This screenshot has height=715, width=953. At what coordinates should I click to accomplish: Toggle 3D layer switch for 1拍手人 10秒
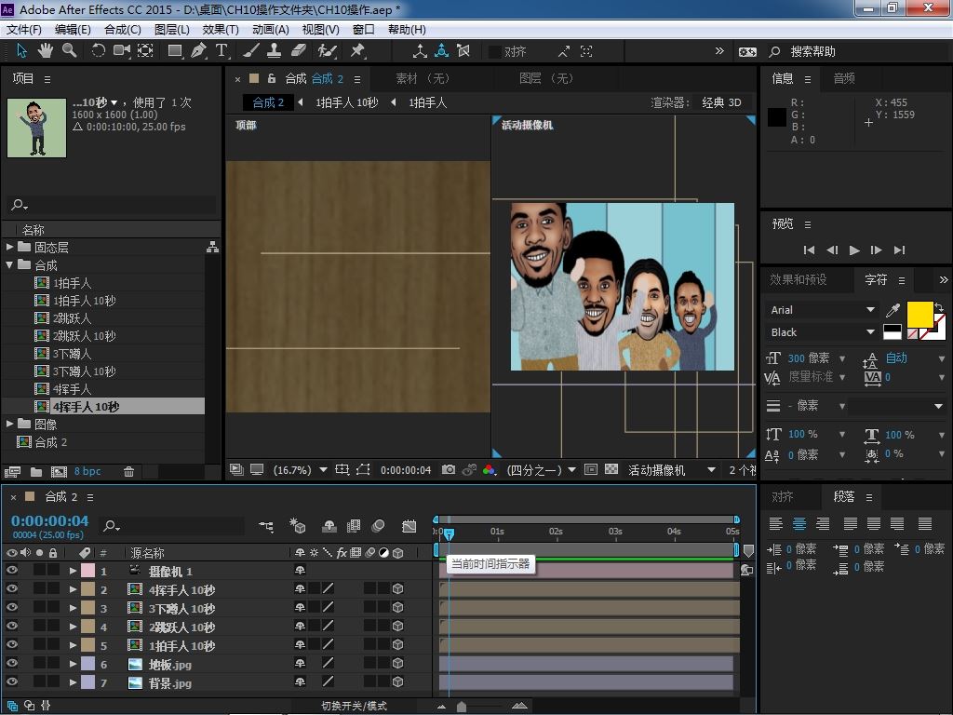(397, 644)
